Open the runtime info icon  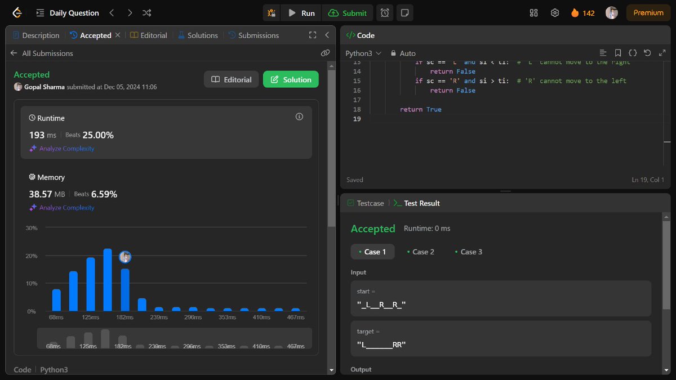[299, 117]
